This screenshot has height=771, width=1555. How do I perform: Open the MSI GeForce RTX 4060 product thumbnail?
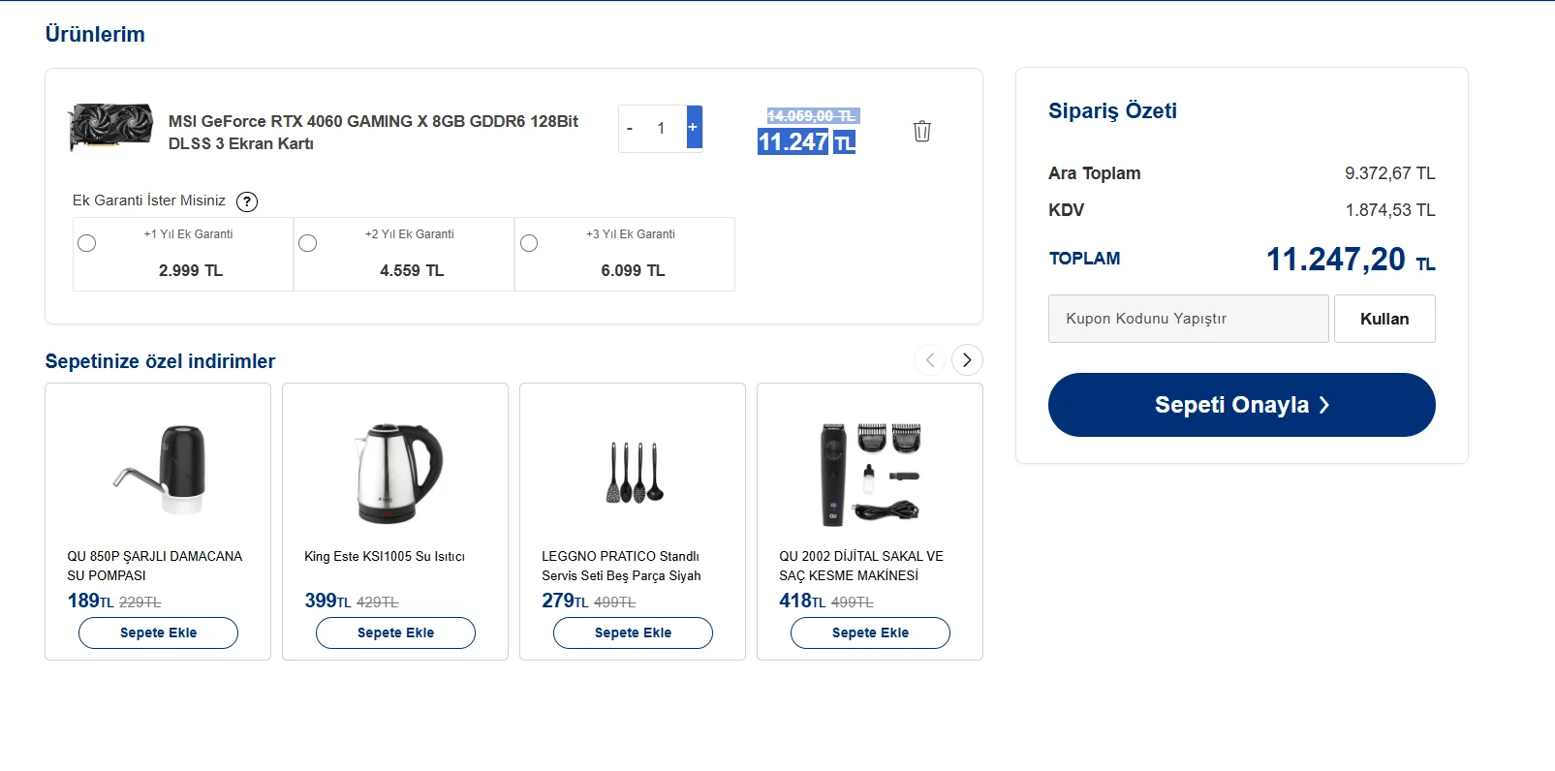(110, 127)
